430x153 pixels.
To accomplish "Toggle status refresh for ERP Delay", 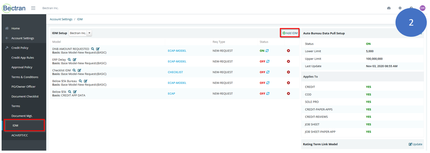I will pyautogui.click(x=268, y=62).
